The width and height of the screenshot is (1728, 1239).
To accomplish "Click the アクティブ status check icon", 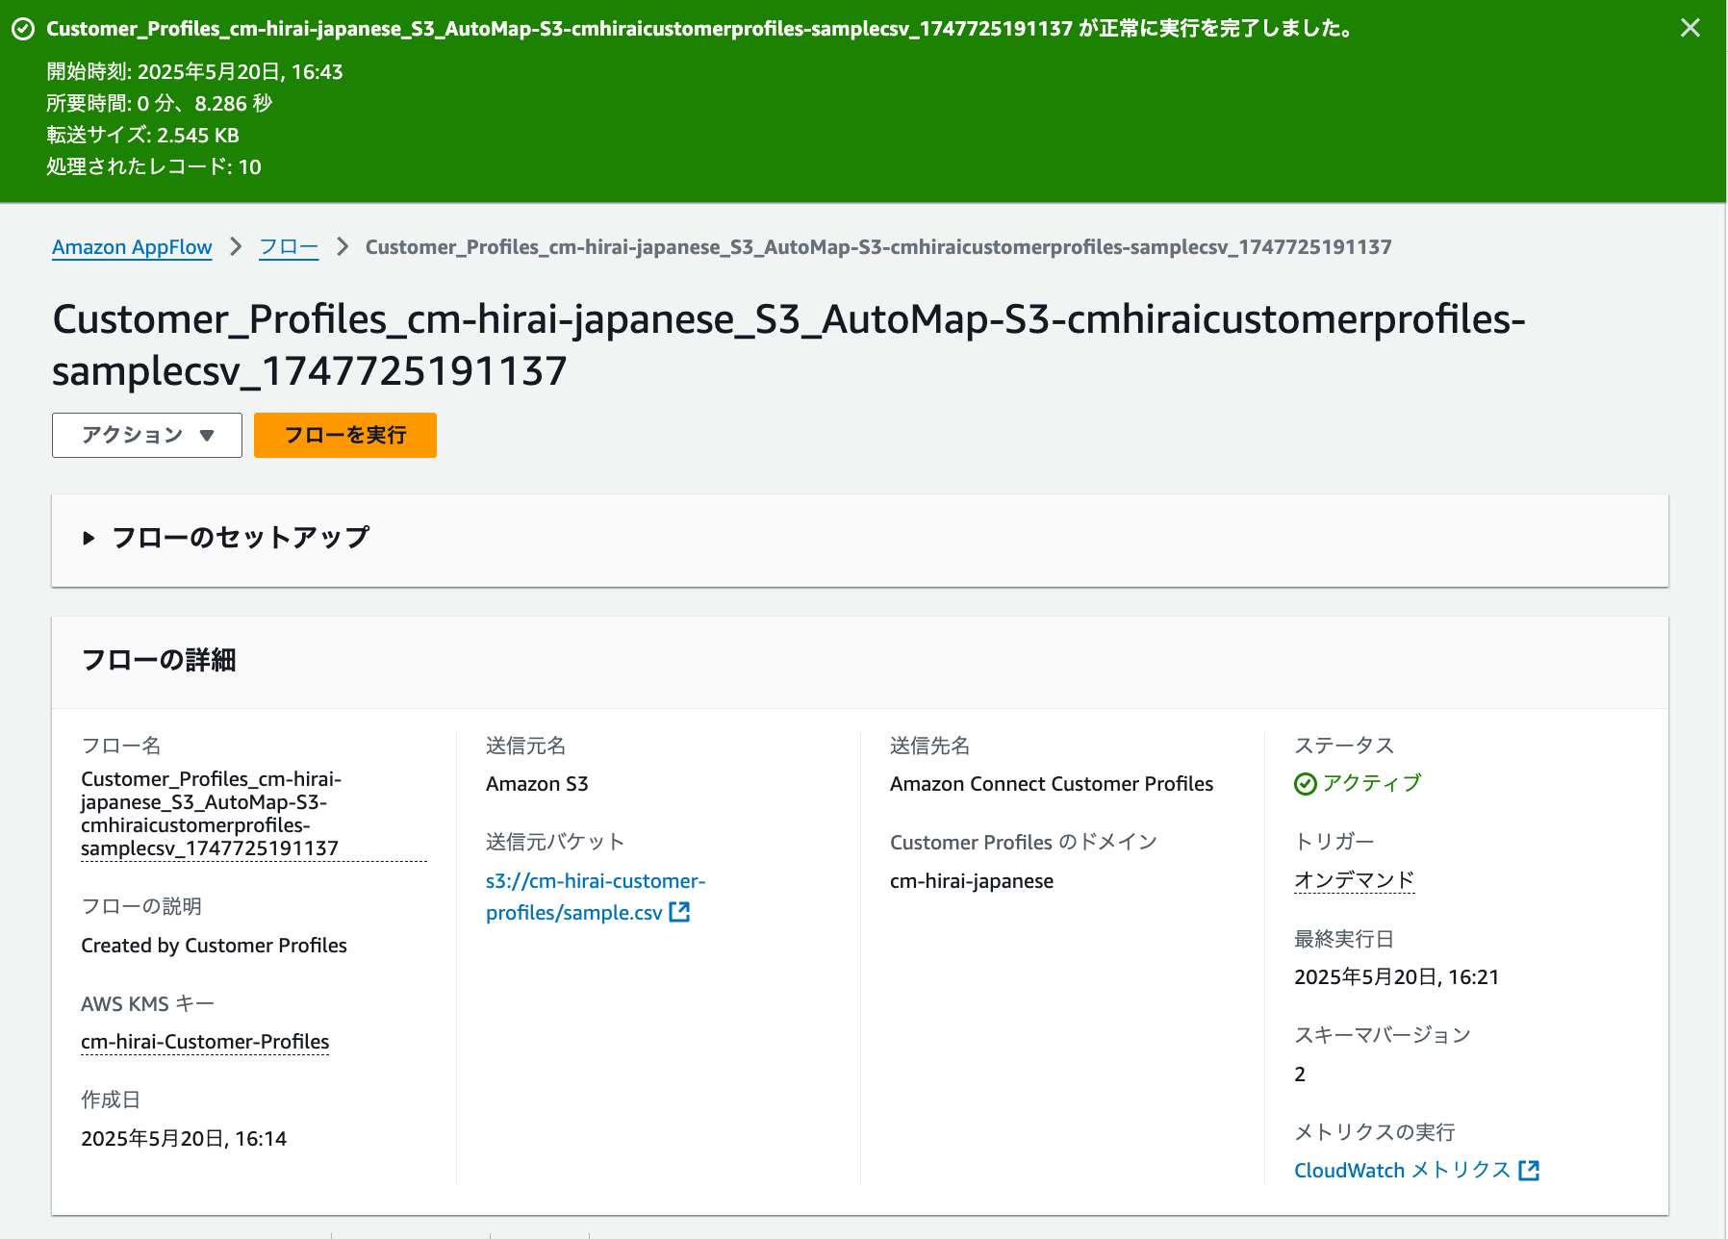I will click(1306, 784).
